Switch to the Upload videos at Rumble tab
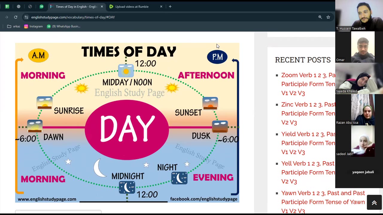Viewport: 383px width, 215px height. tap(132, 7)
